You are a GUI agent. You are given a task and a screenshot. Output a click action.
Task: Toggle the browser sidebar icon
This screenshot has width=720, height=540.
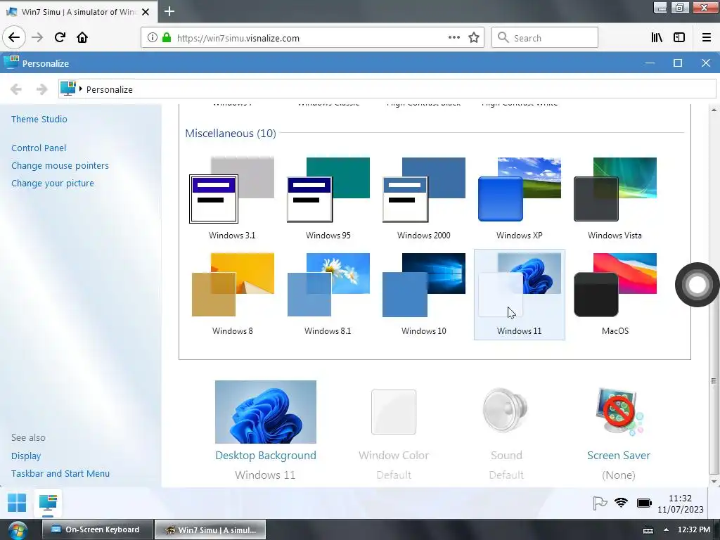(x=679, y=38)
